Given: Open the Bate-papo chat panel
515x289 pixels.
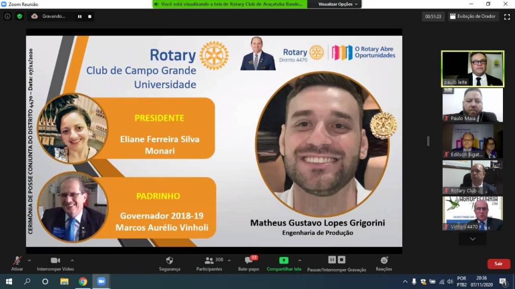Looking at the screenshot, I should pyautogui.click(x=248, y=261).
